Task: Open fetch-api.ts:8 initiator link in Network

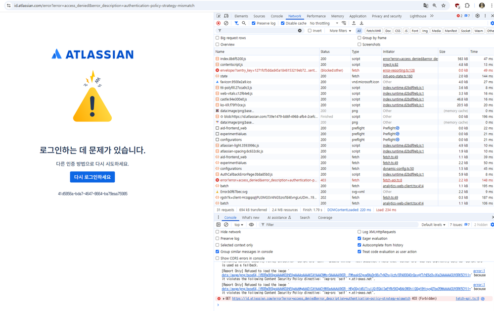Action: point(393,180)
